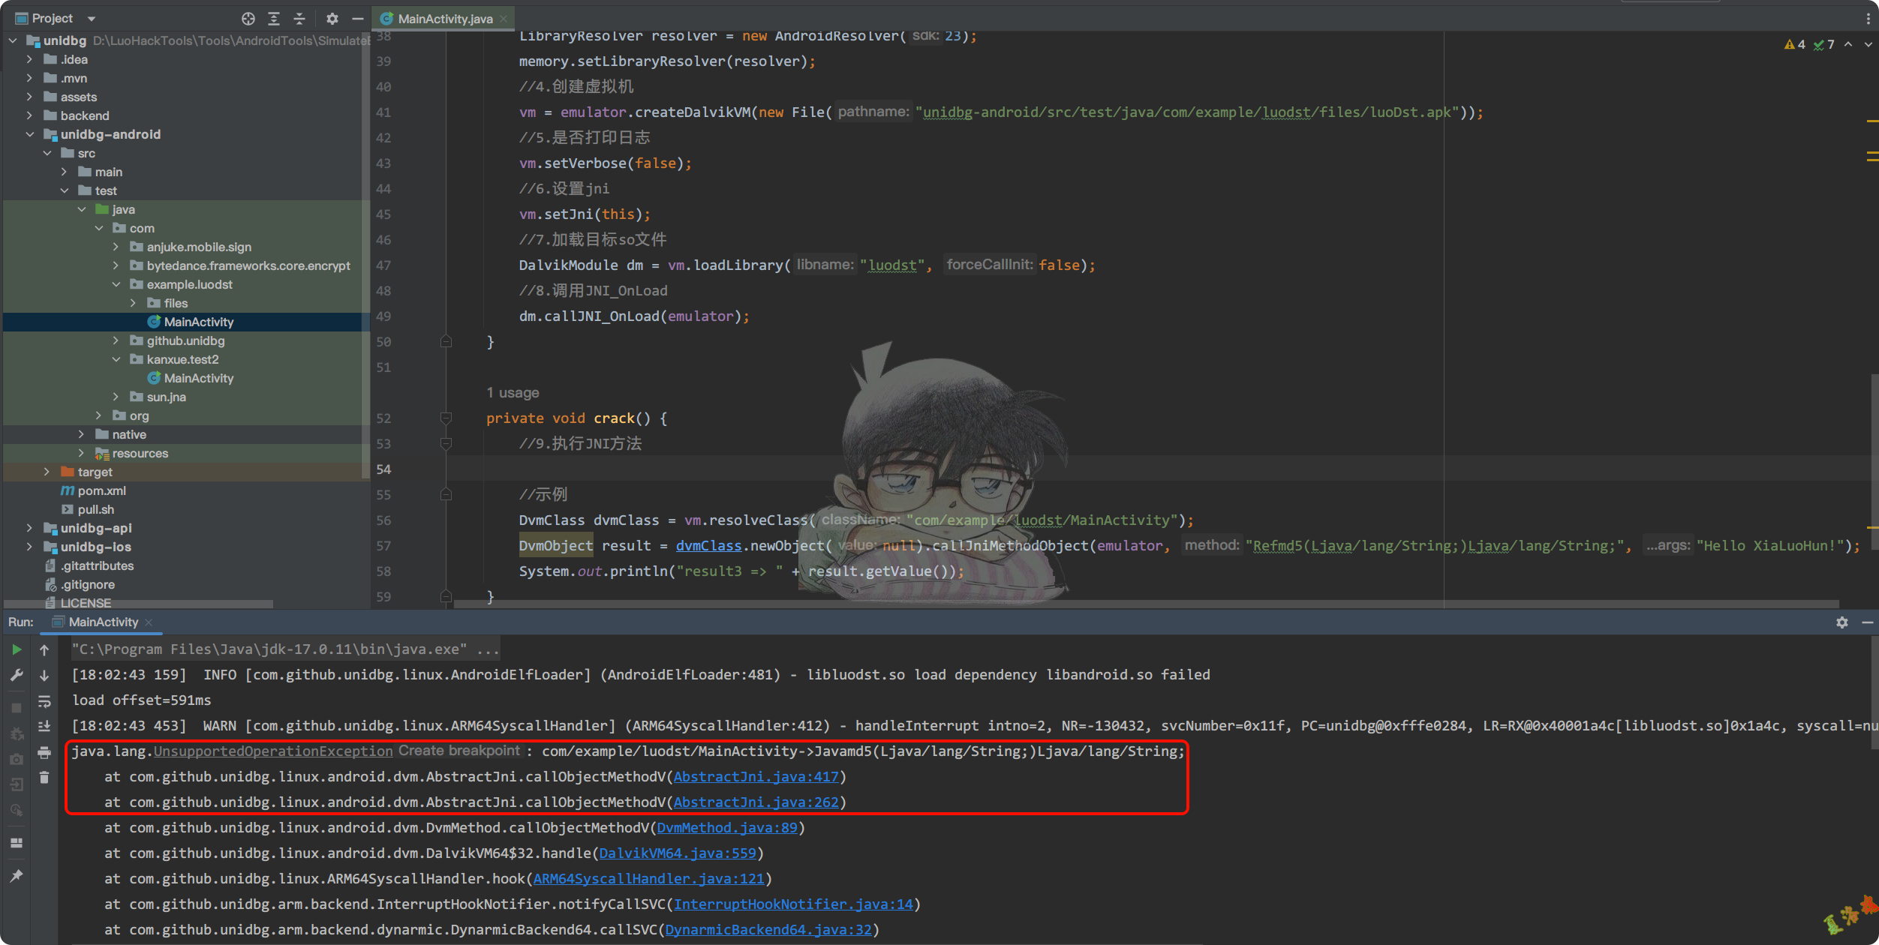
Task: Select the MainActivity tab in Run panel
Action: [103, 622]
